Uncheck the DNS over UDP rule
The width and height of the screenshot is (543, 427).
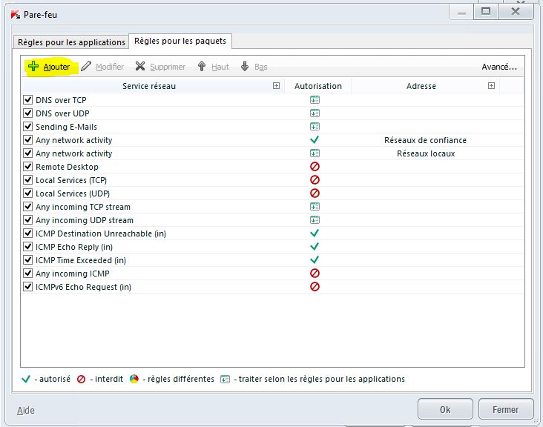tap(29, 113)
